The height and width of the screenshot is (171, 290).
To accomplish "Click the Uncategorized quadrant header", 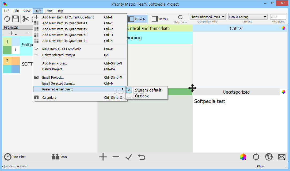I will point(236,92).
